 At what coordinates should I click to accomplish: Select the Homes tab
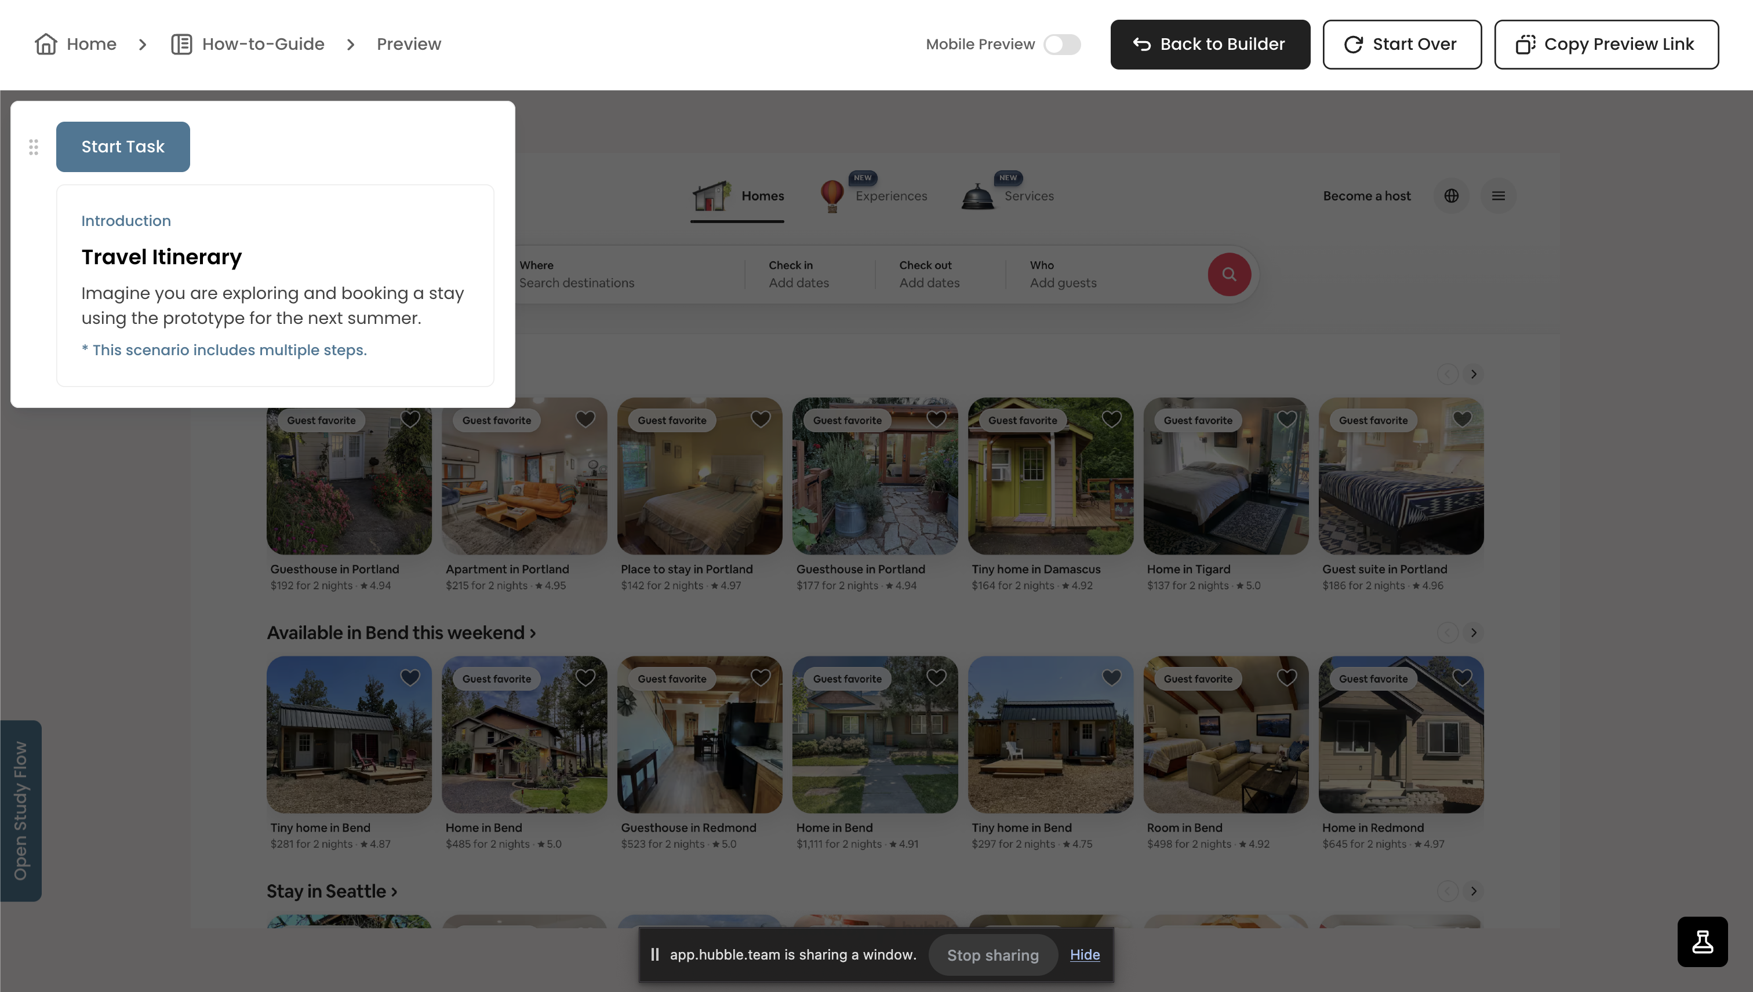737,196
